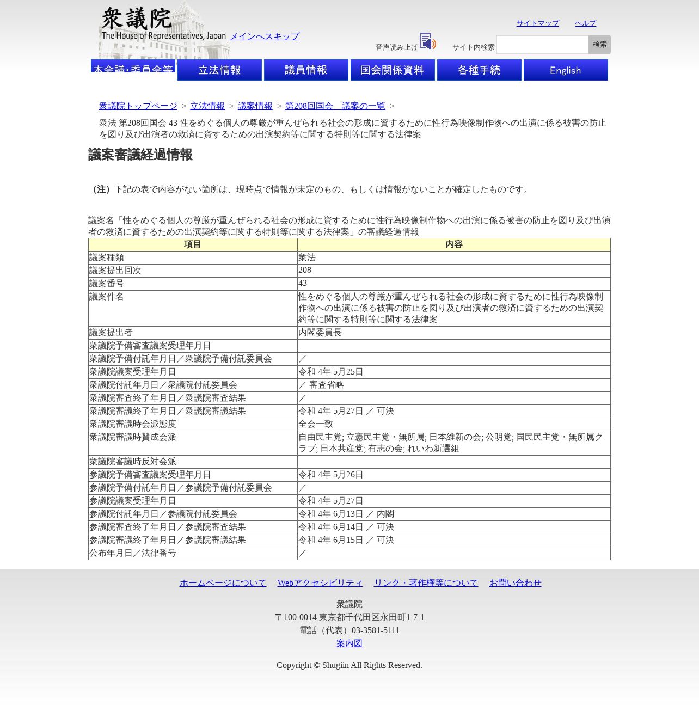Image resolution: width=699 pixels, height=705 pixels.
Task: Select the 令和 4年 6月13日 ／ 内閣 cell
Action: 454,514
